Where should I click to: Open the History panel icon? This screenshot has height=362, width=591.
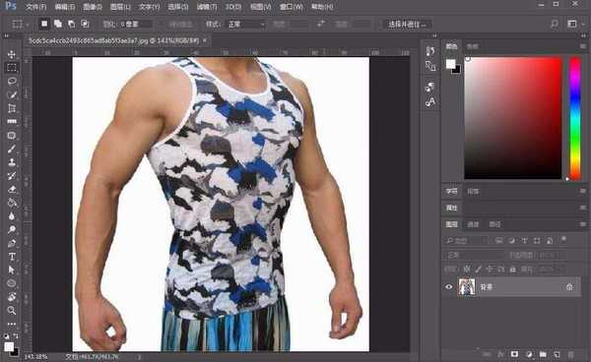(430, 51)
